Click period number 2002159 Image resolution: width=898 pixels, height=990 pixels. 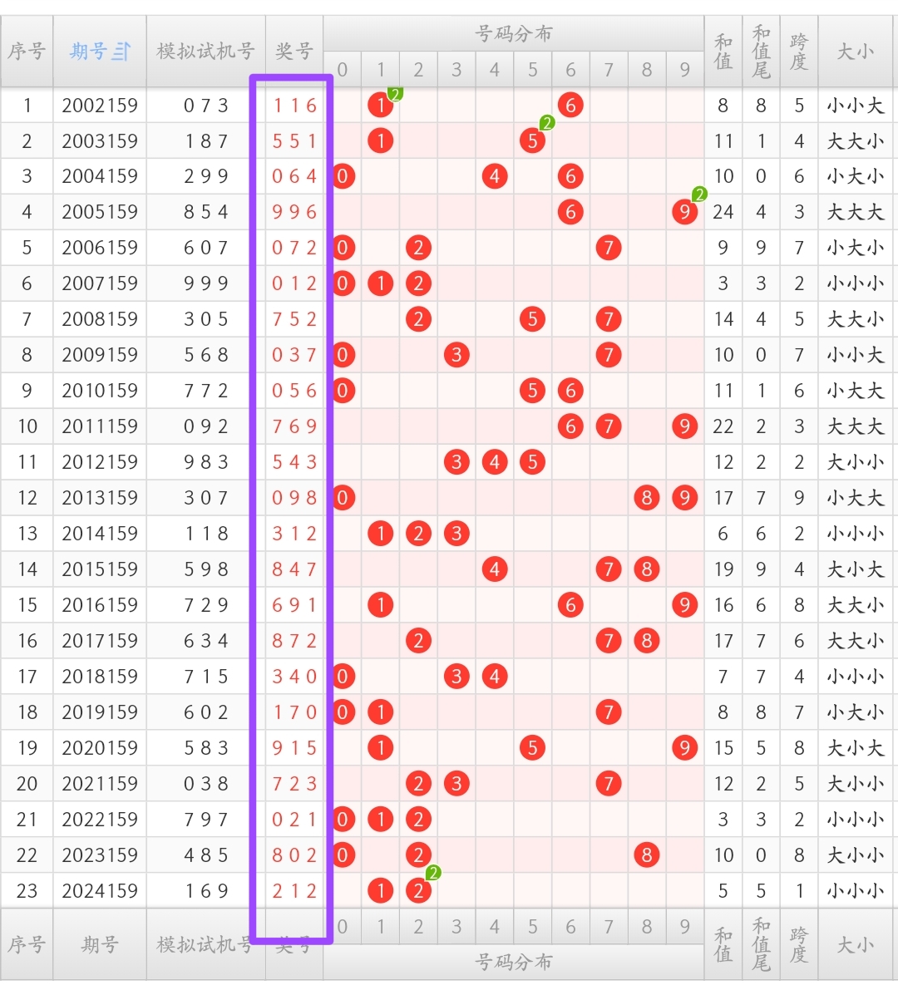coord(100,105)
